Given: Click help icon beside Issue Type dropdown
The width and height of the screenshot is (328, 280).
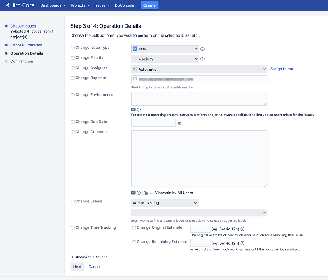Looking at the screenshot, I should [203, 49].
